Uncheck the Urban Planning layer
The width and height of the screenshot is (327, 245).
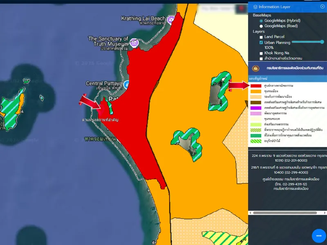tap(261, 42)
